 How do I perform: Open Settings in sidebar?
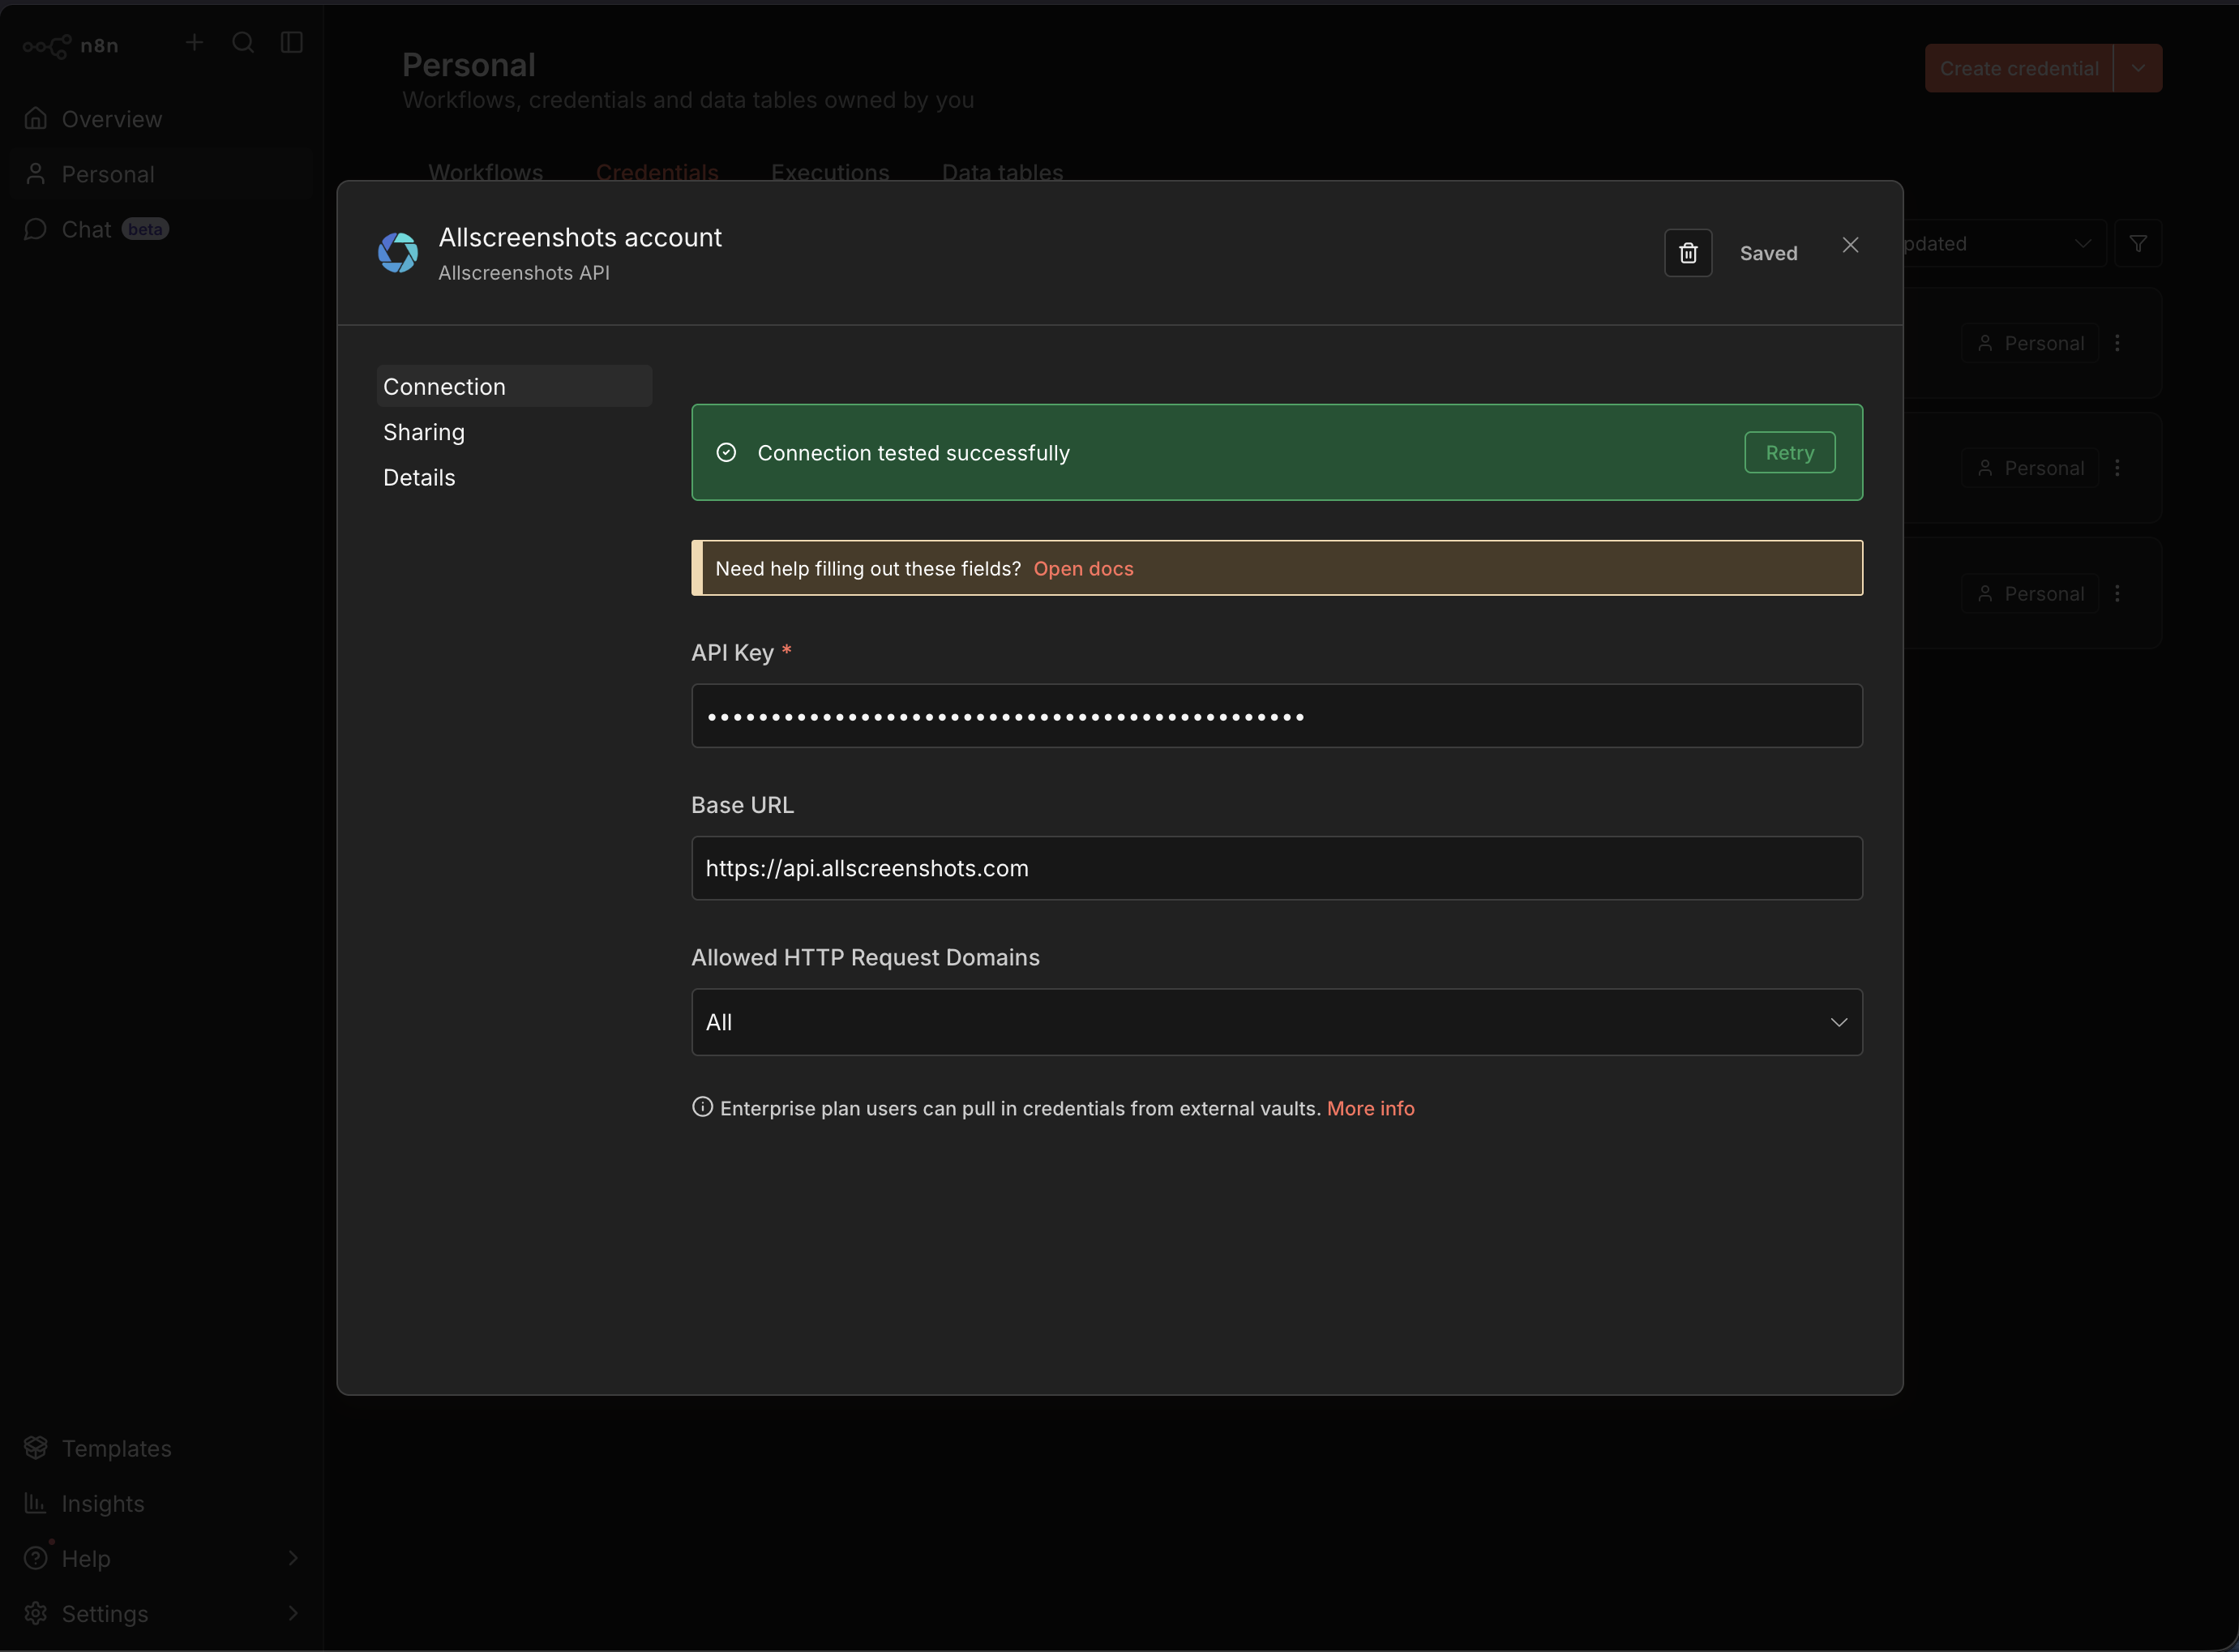162,1613
